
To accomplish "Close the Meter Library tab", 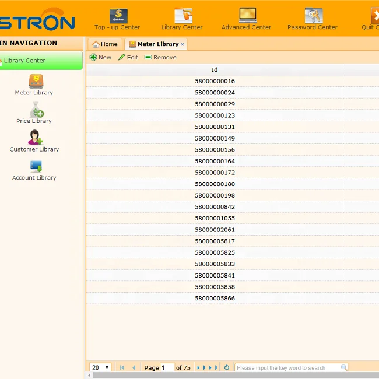I will pos(183,44).
